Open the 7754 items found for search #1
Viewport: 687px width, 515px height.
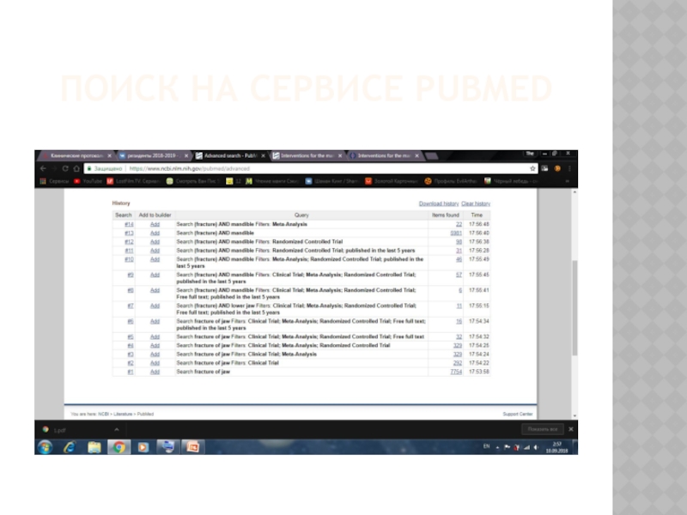click(x=456, y=372)
